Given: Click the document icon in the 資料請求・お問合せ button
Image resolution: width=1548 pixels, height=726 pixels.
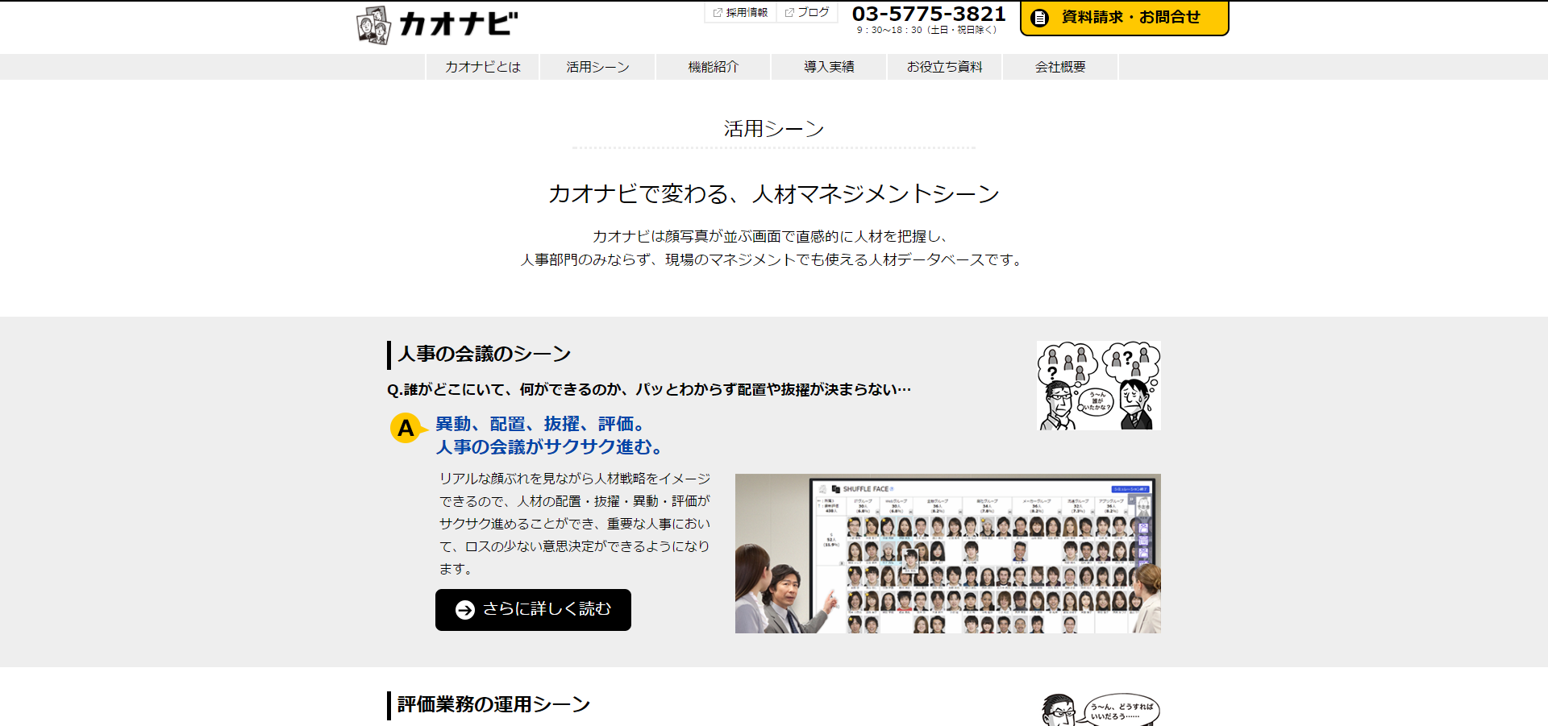Looking at the screenshot, I should coord(1041,17).
